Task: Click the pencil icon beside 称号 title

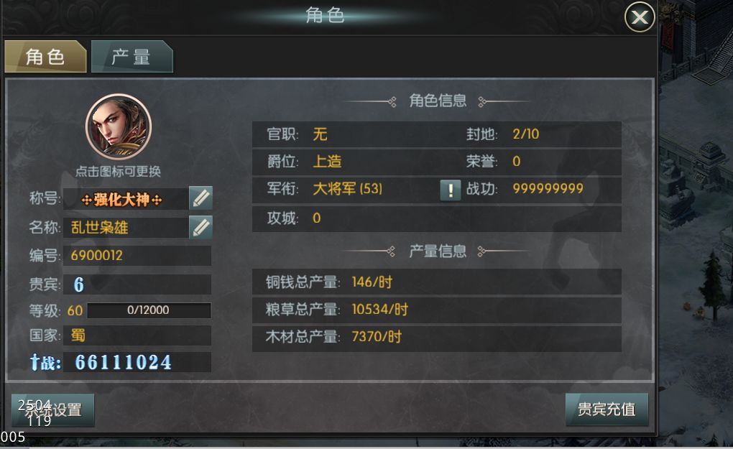Action: [x=201, y=198]
